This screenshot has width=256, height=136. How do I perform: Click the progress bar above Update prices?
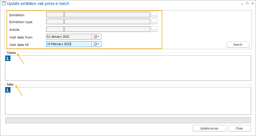click(x=128, y=120)
